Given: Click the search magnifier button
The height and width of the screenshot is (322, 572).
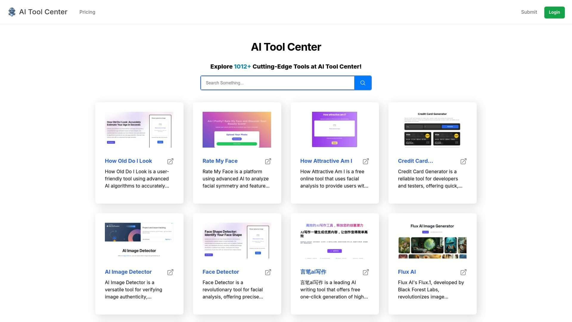Looking at the screenshot, I should point(363,83).
